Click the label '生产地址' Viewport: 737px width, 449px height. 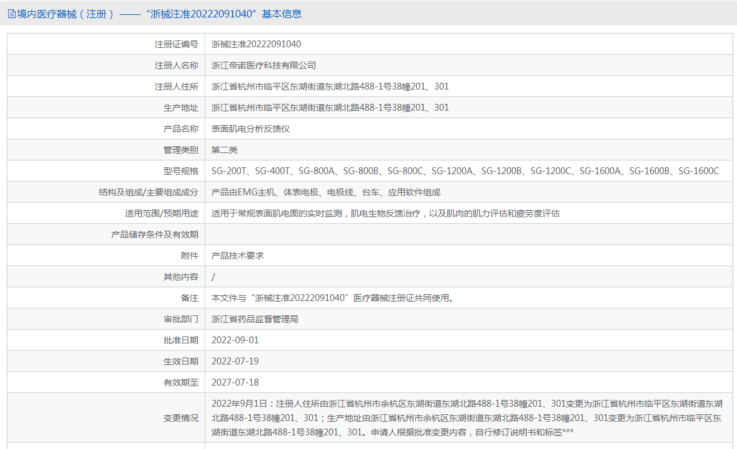[x=181, y=108]
